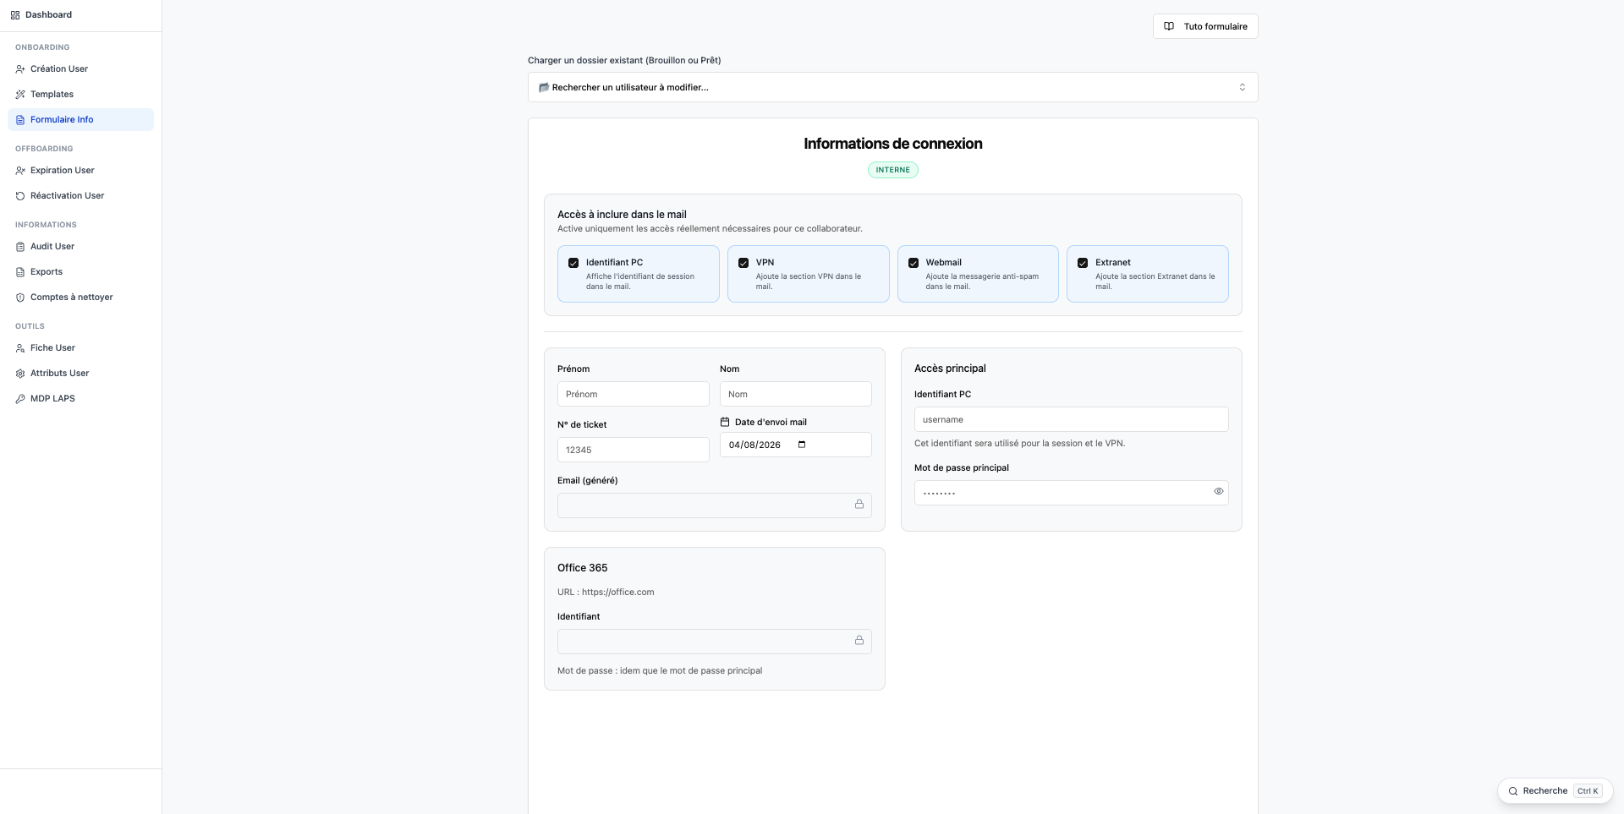Screen dimensions: 1624x814
Task: Click the Audit User clipboard icon
Action: tap(20, 247)
